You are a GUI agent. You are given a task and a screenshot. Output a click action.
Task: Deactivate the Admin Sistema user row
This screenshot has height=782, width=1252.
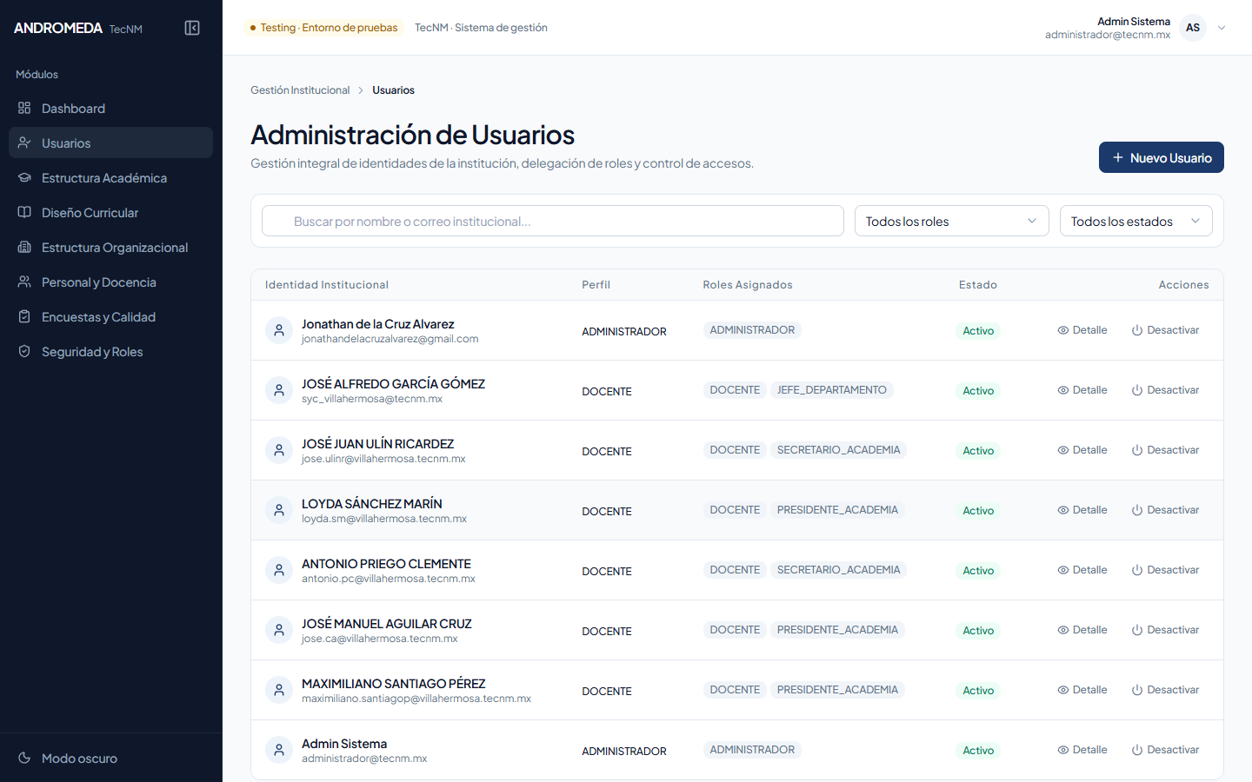click(1165, 750)
